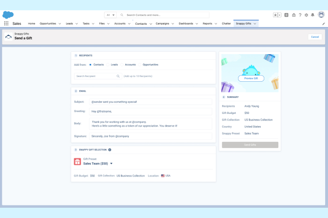
Task: Go to the Chatter tab
Action: coord(226,23)
